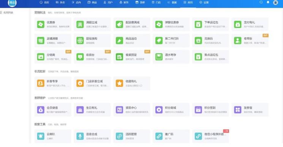Open the user avatar menu
283x147 pixels.
click(x=275, y=3)
